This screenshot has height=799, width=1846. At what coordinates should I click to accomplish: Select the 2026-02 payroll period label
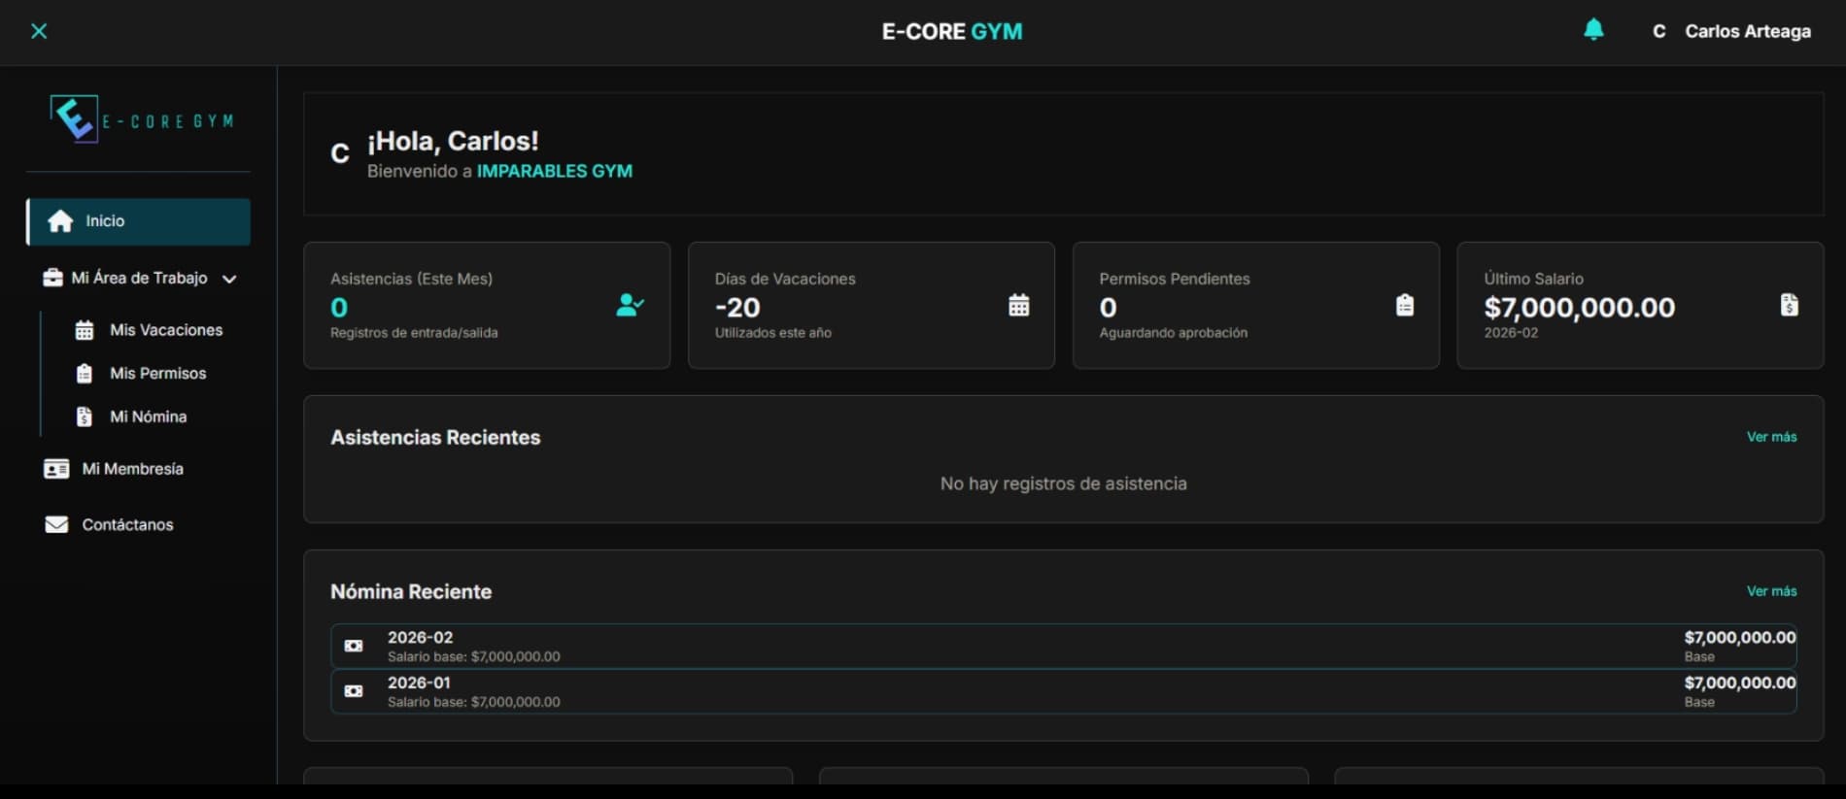coord(420,637)
